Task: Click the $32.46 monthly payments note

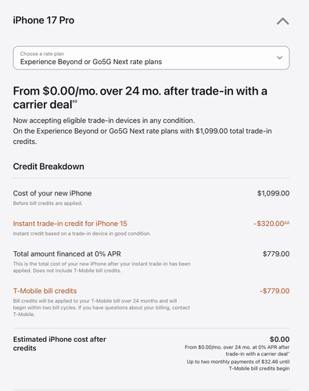Action: pyautogui.click(x=238, y=365)
